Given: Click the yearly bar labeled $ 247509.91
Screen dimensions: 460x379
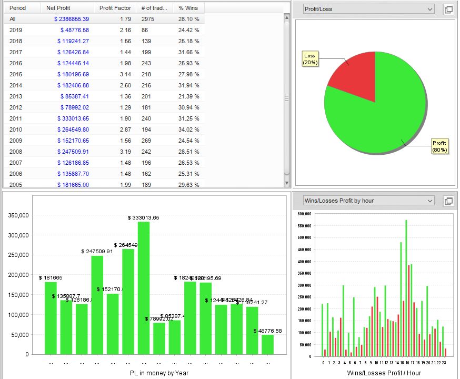Looking at the screenshot, I should pyautogui.click(x=97, y=305).
